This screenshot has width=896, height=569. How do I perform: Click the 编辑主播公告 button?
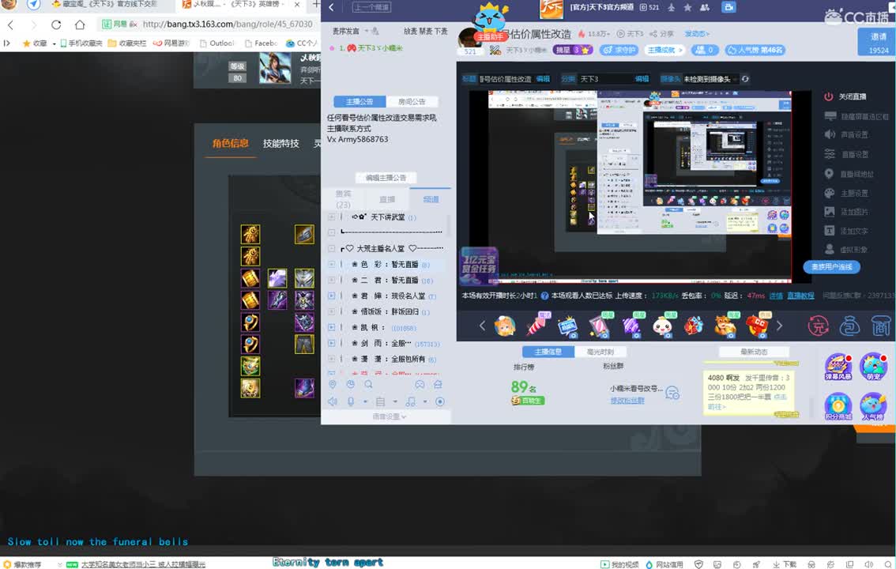click(x=386, y=178)
